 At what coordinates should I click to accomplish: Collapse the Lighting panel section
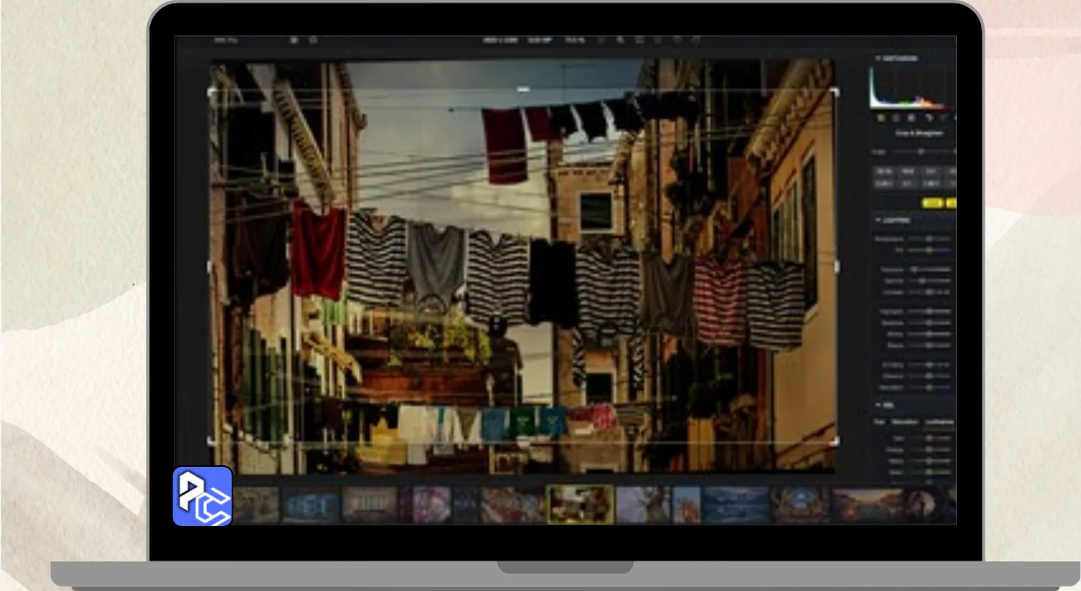click(x=878, y=220)
